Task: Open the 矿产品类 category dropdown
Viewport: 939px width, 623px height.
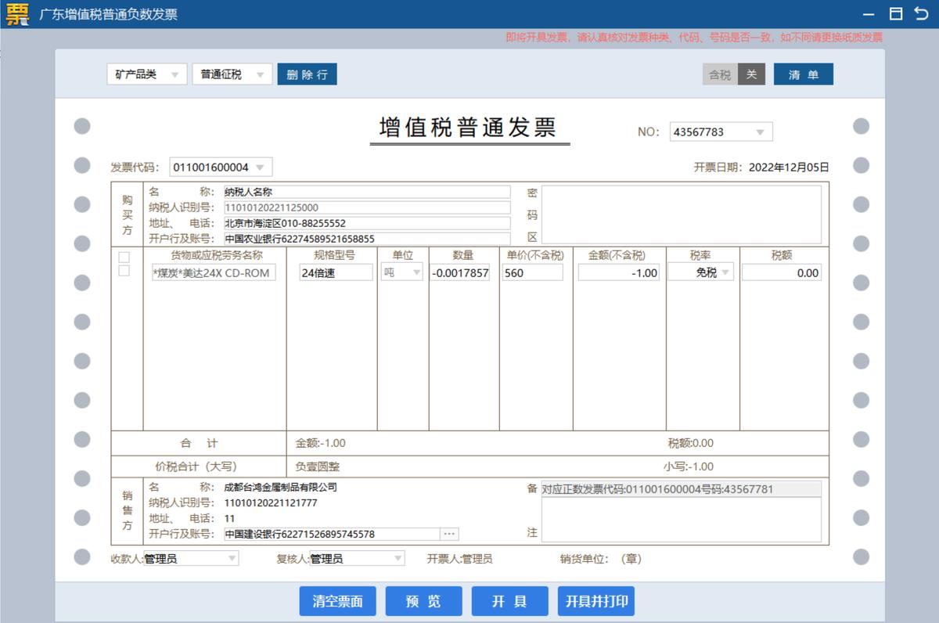Action: [146, 73]
